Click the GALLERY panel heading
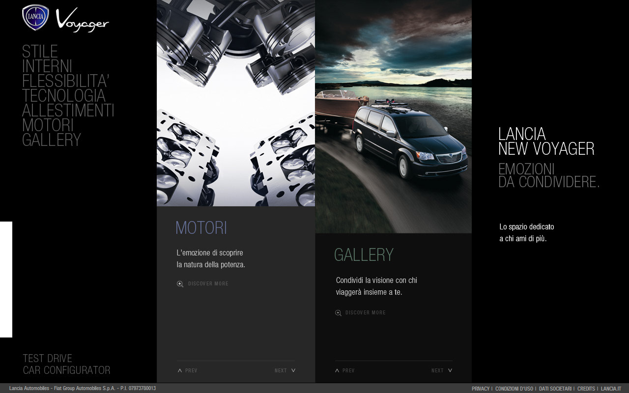Image resolution: width=629 pixels, height=393 pixels. [364, 255]
